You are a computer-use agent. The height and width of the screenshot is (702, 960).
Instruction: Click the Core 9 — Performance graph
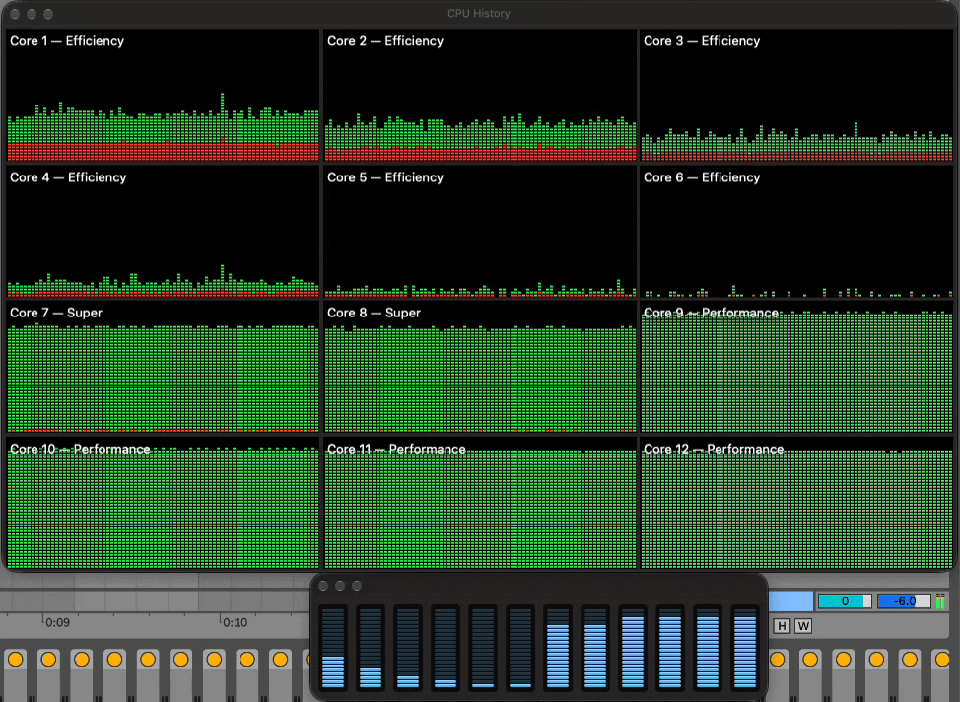click(x=796, y=368)
